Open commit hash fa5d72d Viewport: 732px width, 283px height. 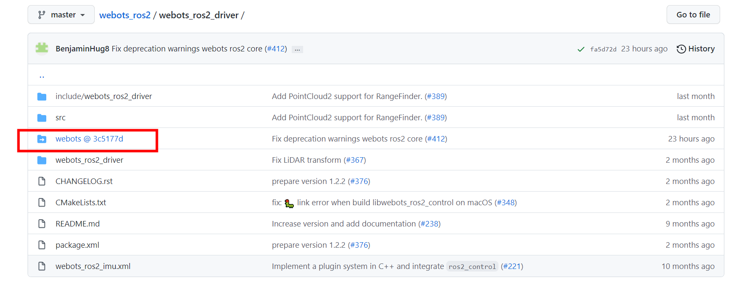[603, 49]
